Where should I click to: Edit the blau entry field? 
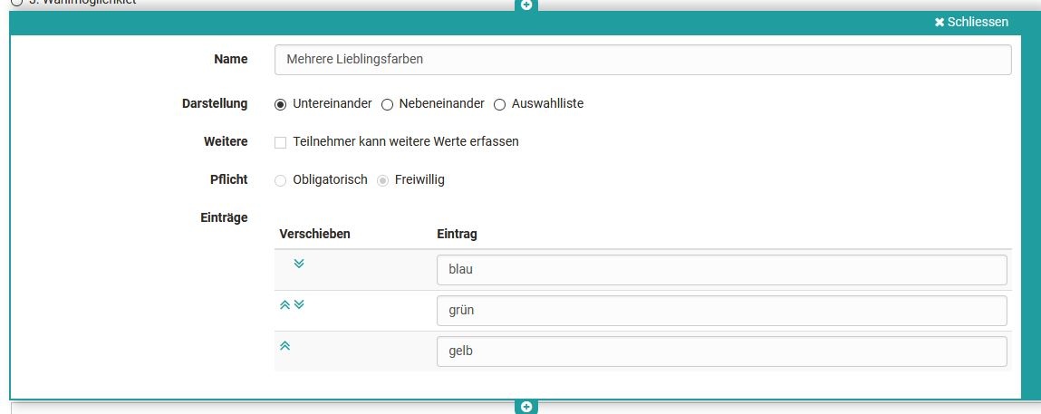(721, 270)
